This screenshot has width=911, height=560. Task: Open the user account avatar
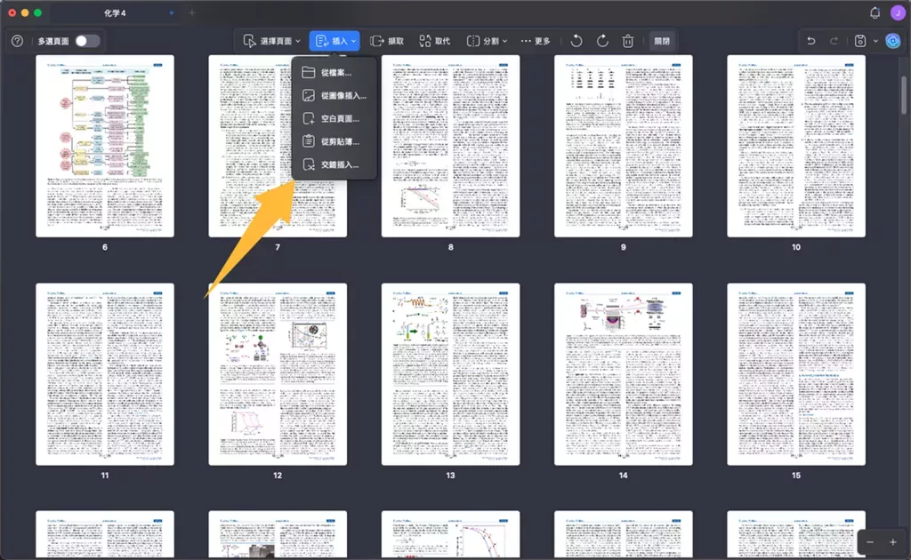click(x=899, y=12)
